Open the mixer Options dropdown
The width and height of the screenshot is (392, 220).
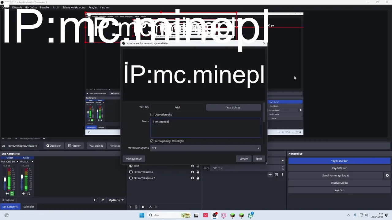pos(116,200)
